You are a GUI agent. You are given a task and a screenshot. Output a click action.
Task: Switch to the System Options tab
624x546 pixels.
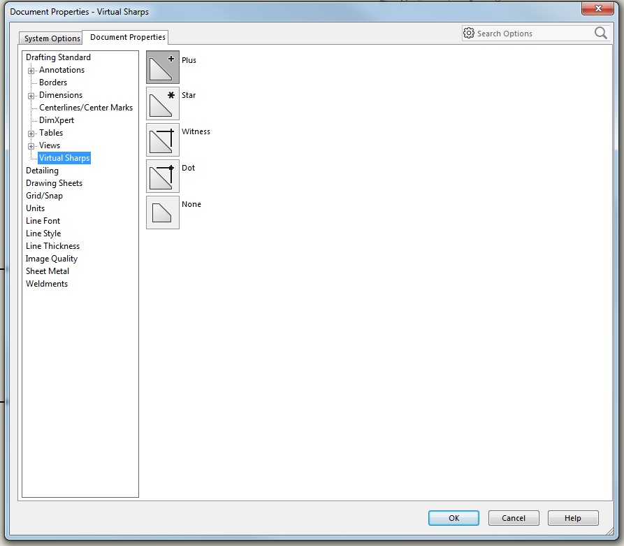pos(51,38)
